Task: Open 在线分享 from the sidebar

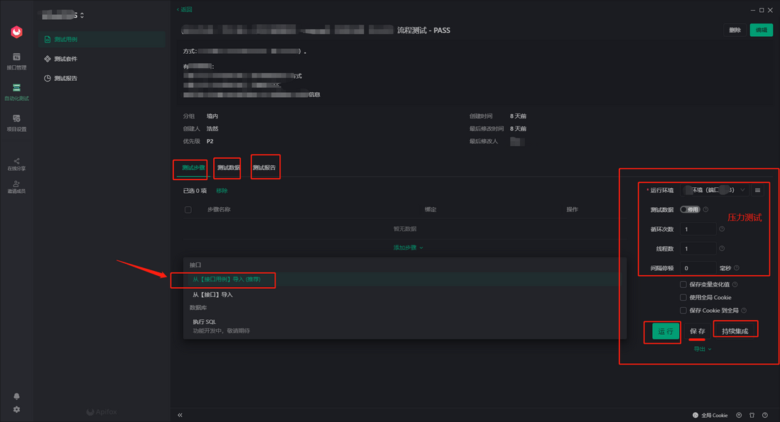Action: [16, 164]
